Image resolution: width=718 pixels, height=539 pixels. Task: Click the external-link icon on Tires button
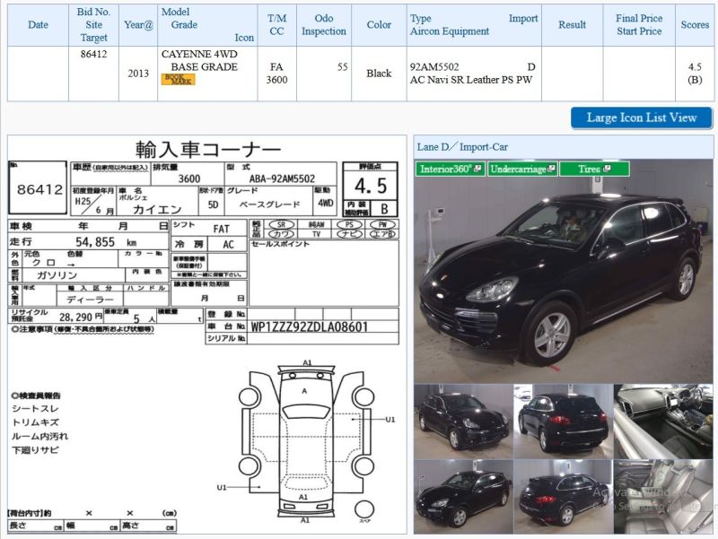pyautogui.click(x=608, y=169)
